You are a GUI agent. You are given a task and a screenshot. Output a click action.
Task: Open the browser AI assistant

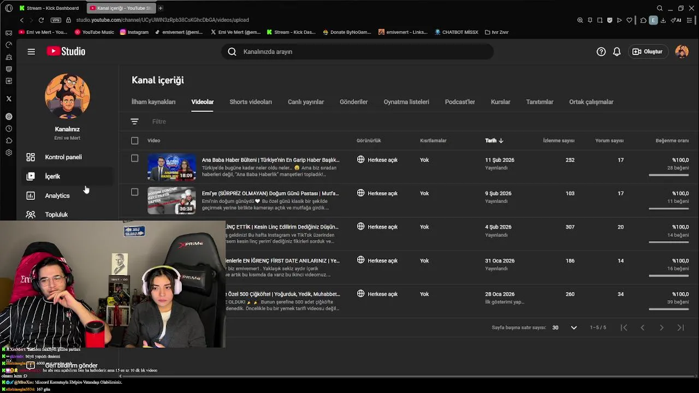point(676,20)
